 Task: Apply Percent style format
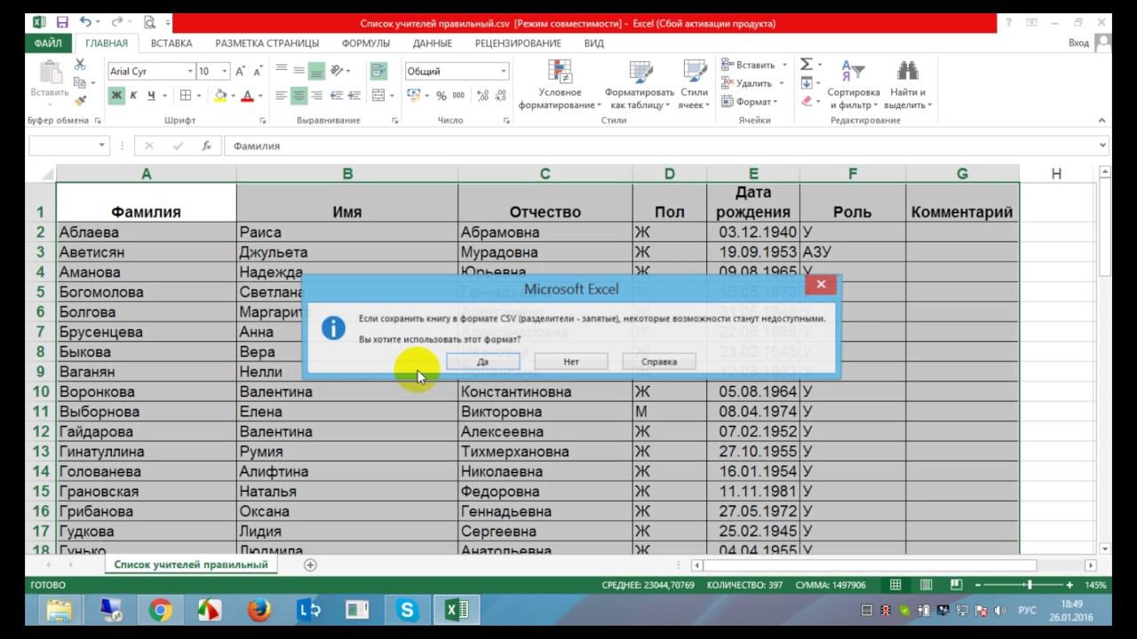pyautogui.click(x=441, y=96)
